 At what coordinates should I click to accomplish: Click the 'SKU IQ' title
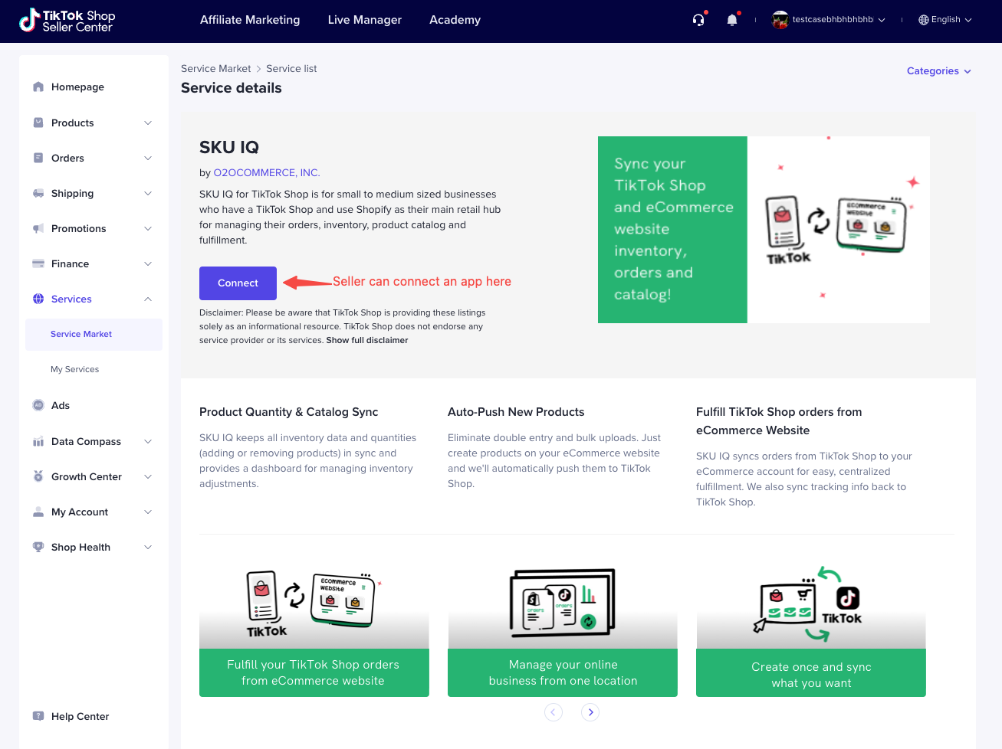coord(229,147)
